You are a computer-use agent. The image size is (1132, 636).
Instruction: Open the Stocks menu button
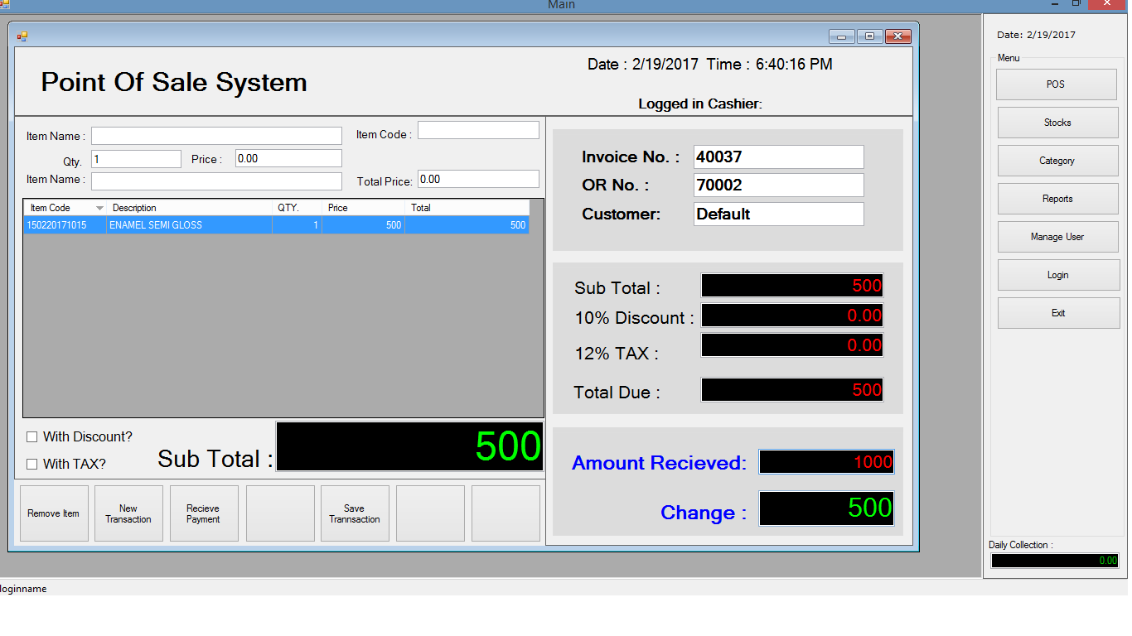pyautogui.click(x=1057, y=123)
